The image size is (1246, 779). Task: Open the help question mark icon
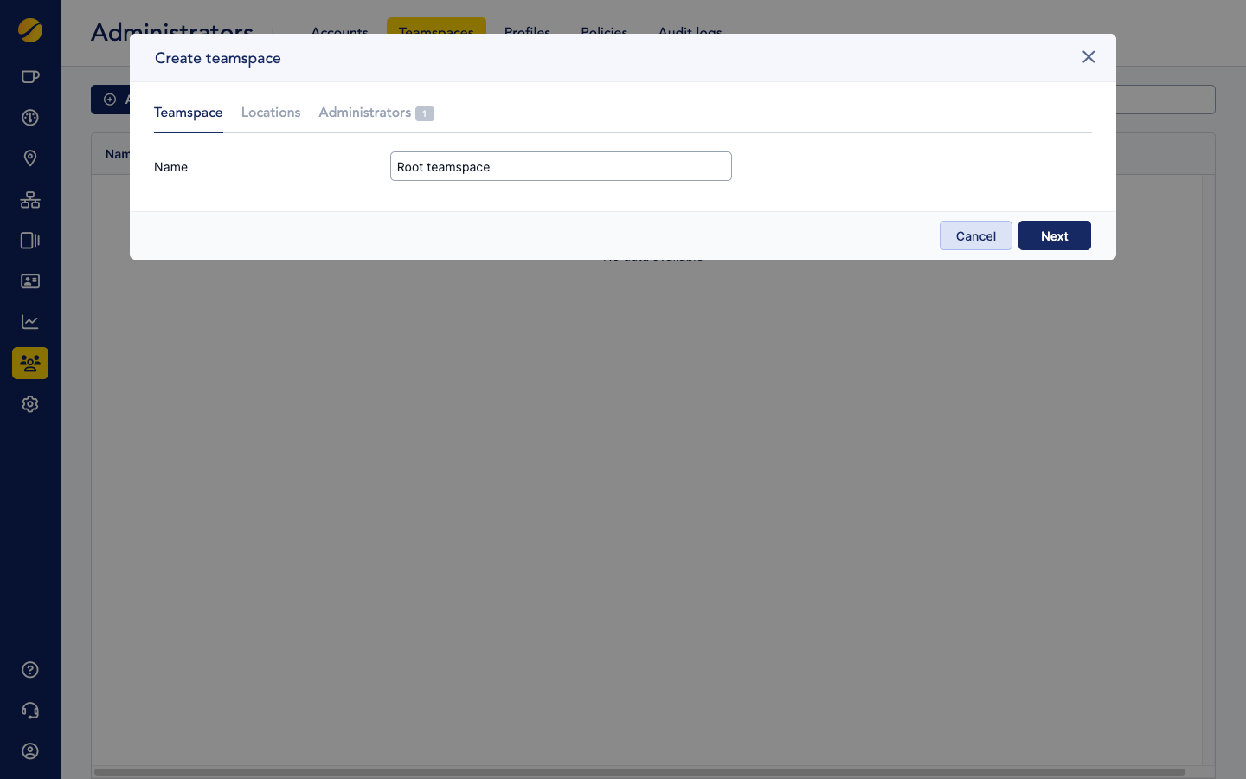[x=30, y=669]
